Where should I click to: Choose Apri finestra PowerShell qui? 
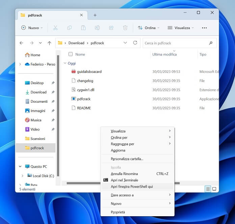(x=137, y=186)
